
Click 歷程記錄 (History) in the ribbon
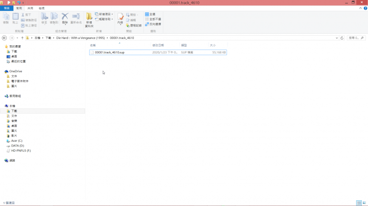point(134,26)
